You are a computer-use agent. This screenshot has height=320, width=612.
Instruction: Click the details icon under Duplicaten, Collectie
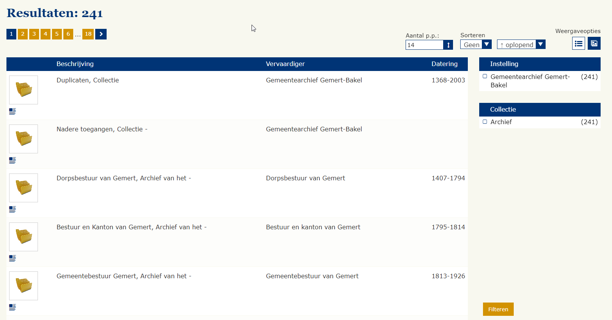pos(13,111)
